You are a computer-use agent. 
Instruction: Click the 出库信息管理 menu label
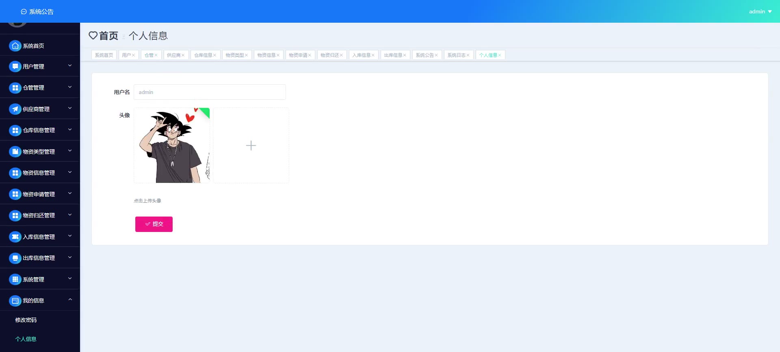pos(39,258)
